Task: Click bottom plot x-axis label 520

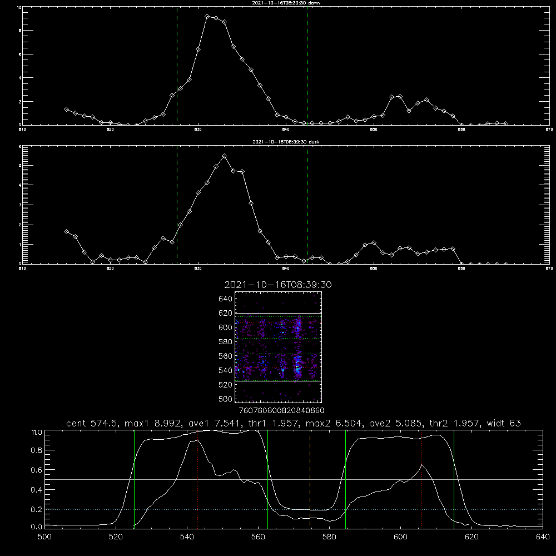Action: coord(116,537)
